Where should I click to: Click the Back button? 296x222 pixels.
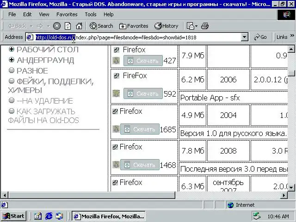click(x=17, y=26)
